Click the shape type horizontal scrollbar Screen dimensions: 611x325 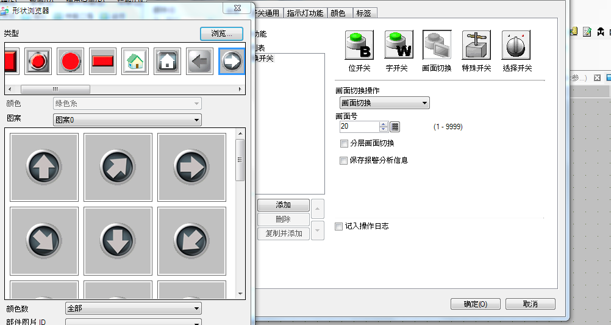(x=122, y=89)
